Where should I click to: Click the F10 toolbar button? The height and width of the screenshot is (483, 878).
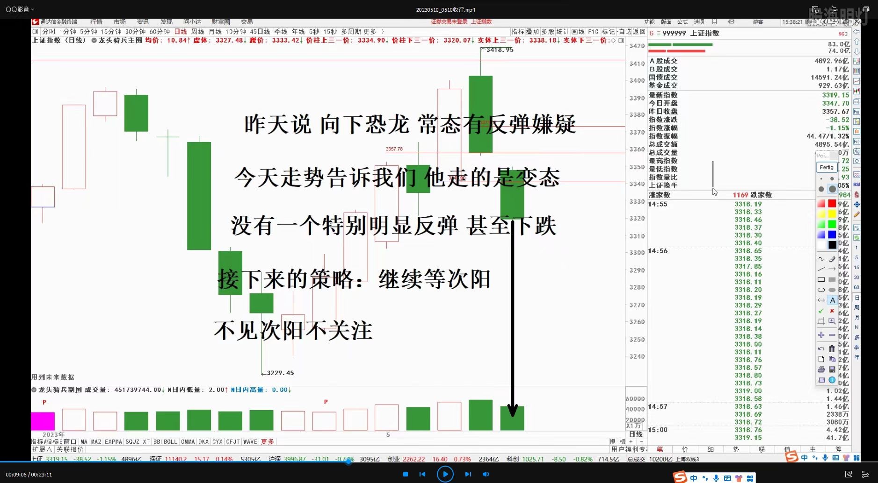click(593, 31)
